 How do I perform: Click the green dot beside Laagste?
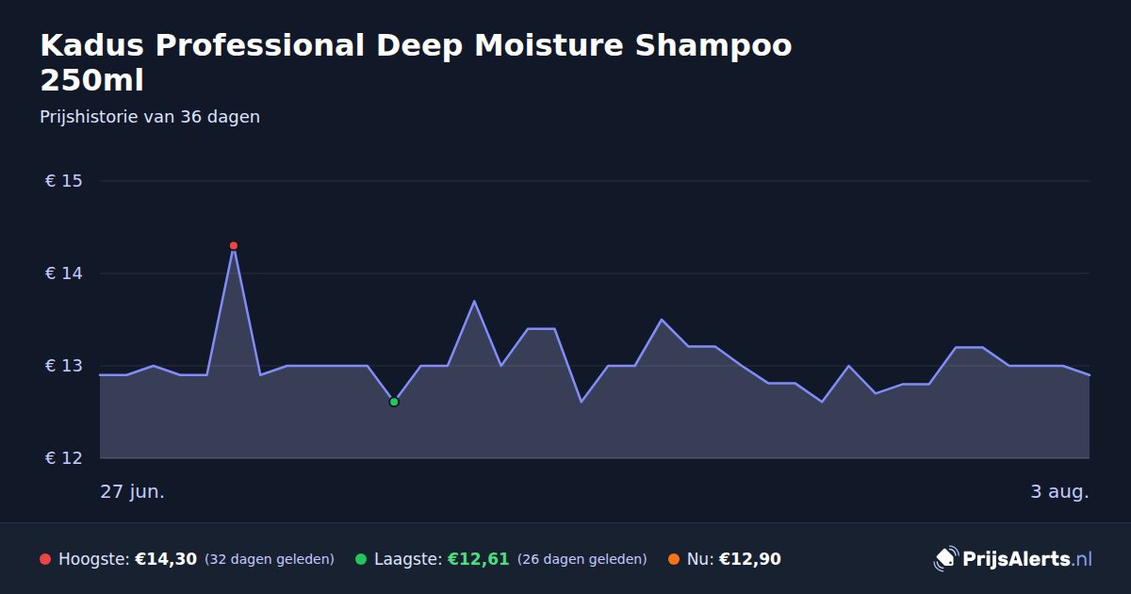coord(361,559)
